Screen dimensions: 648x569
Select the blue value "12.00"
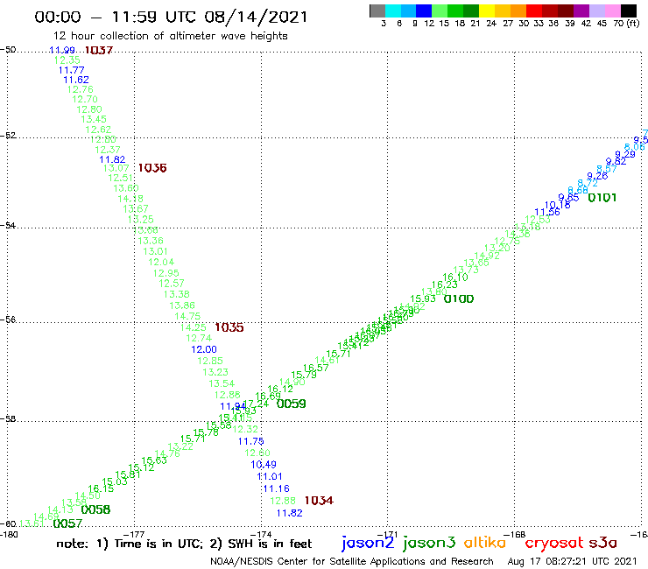click(204, 349)
